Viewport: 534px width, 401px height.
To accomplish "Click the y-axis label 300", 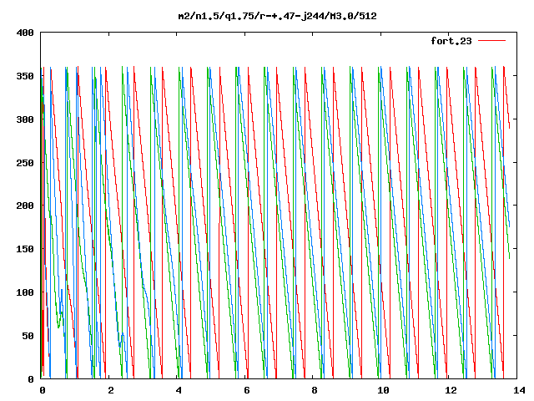I will point(25,119).
